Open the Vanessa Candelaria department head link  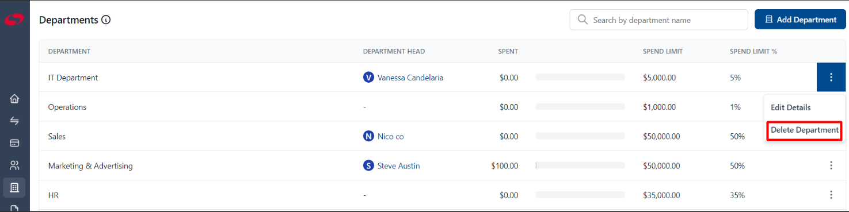coord(410,77)
